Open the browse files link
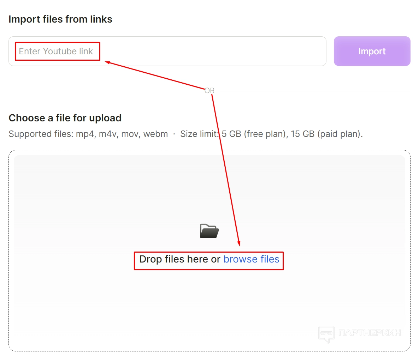This screenshot has width=419, height=362. [251, 259]
